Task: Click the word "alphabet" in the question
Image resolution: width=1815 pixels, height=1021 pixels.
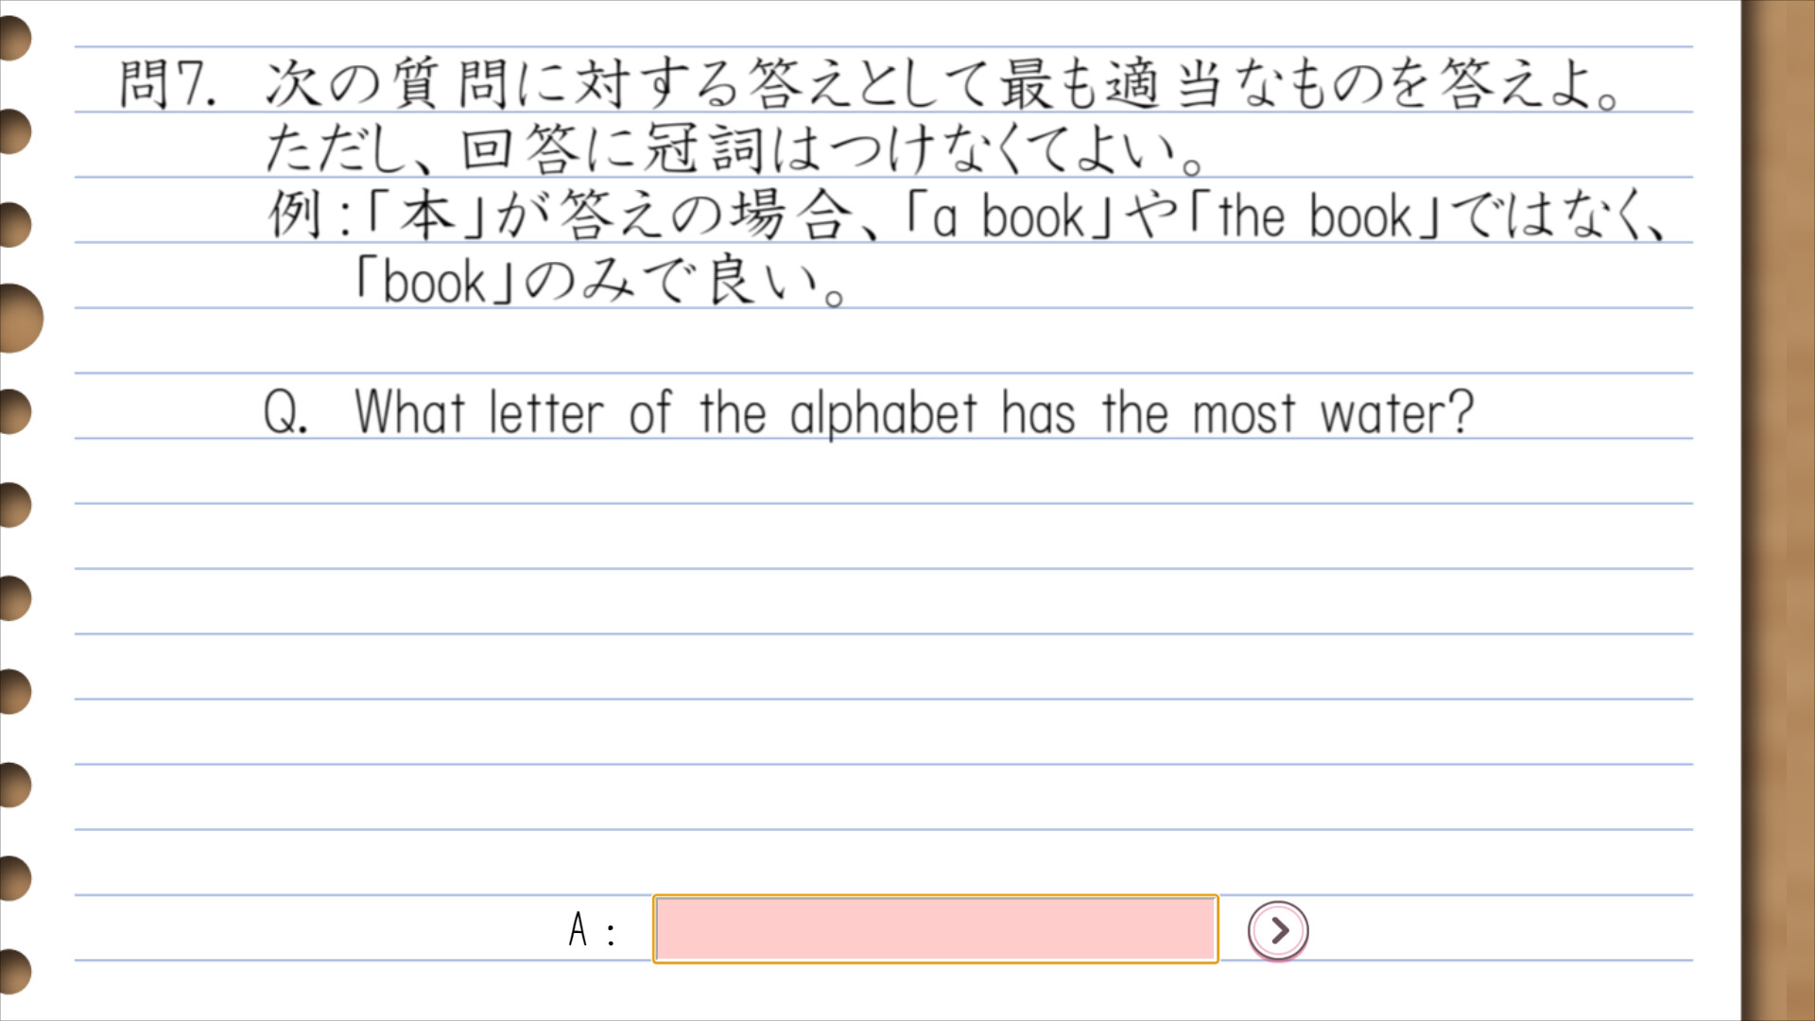Action: pos(883,413)
